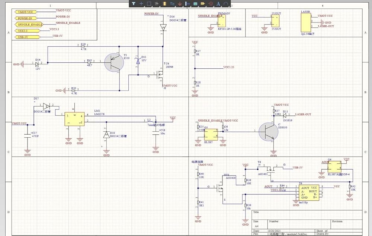Click the Signal Harness tool icon
Viewport: 372px width, 236px height.
[x=187, y=4]
